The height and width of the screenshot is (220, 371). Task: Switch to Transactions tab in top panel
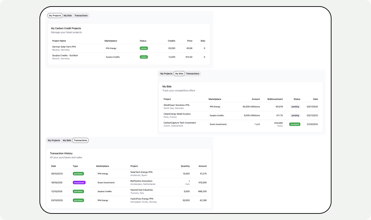[81, 16]
